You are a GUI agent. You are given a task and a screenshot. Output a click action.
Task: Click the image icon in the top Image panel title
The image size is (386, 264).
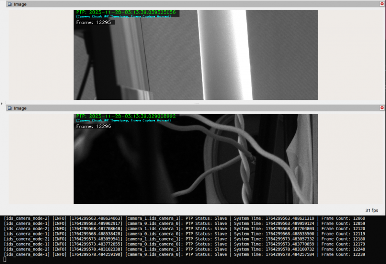coord(10,4)
